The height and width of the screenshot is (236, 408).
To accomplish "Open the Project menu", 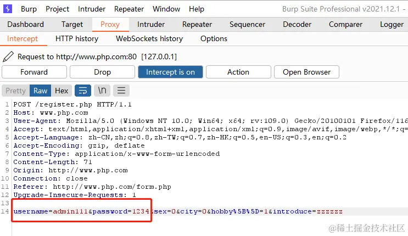I will (x=58, y=9).
